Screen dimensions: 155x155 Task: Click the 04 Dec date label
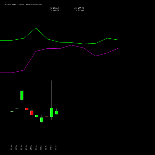pos(56,148)
